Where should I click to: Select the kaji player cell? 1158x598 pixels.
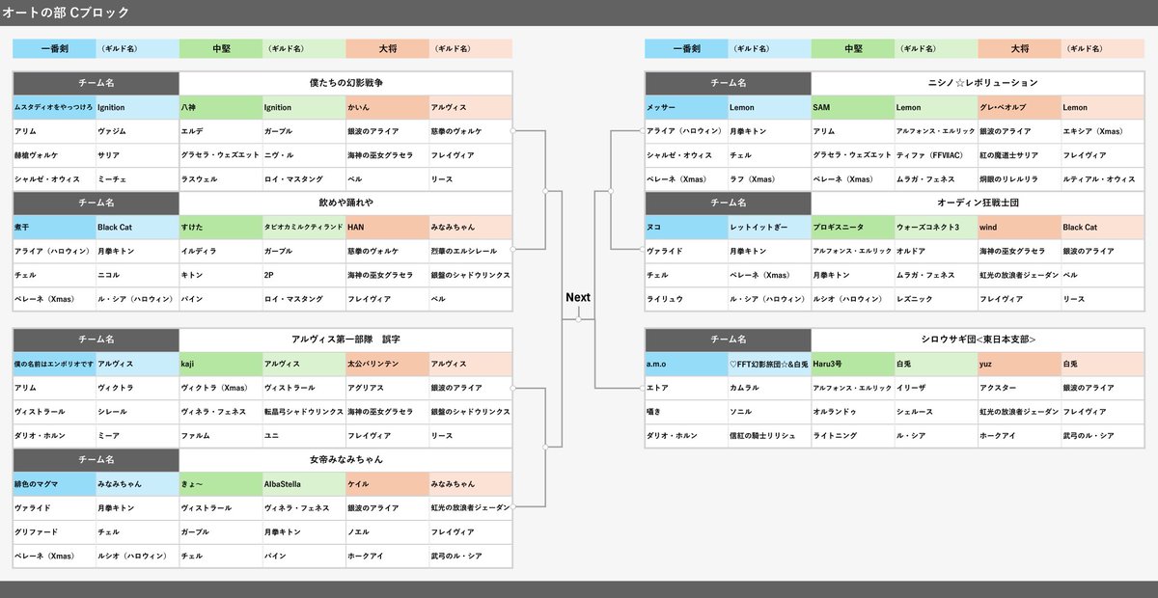click(x=221, y=364)
